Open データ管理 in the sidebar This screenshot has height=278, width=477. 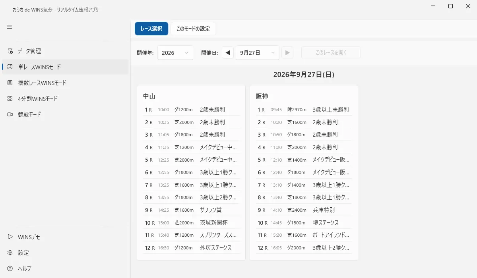click(65, 51)
